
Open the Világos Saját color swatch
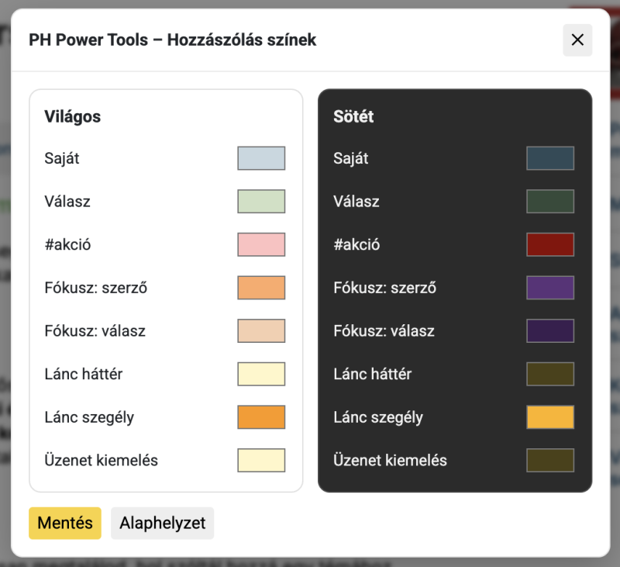[261, 158]
